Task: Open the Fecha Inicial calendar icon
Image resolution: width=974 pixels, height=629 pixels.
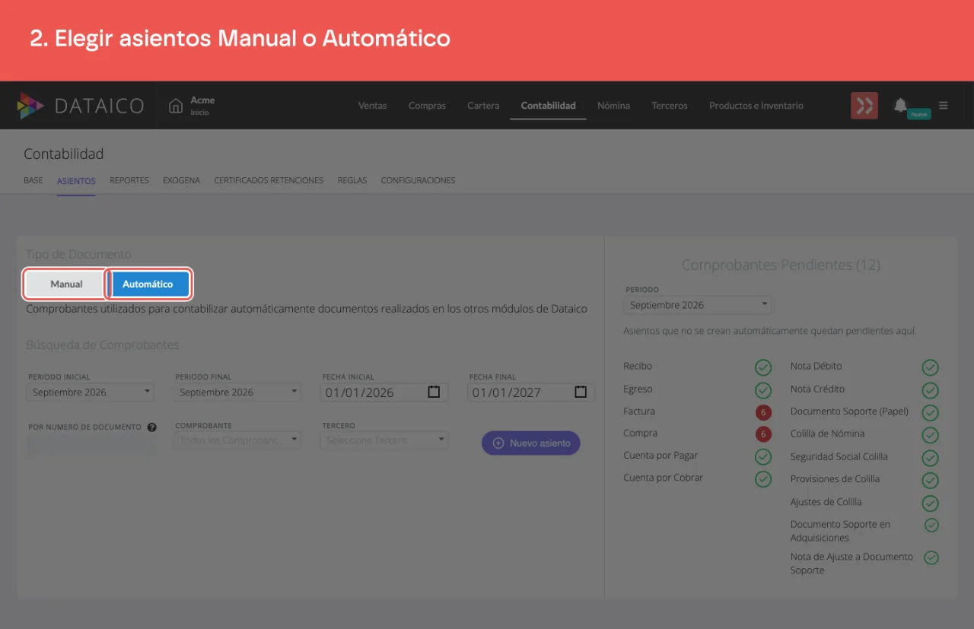Action: tap(434, 392)
